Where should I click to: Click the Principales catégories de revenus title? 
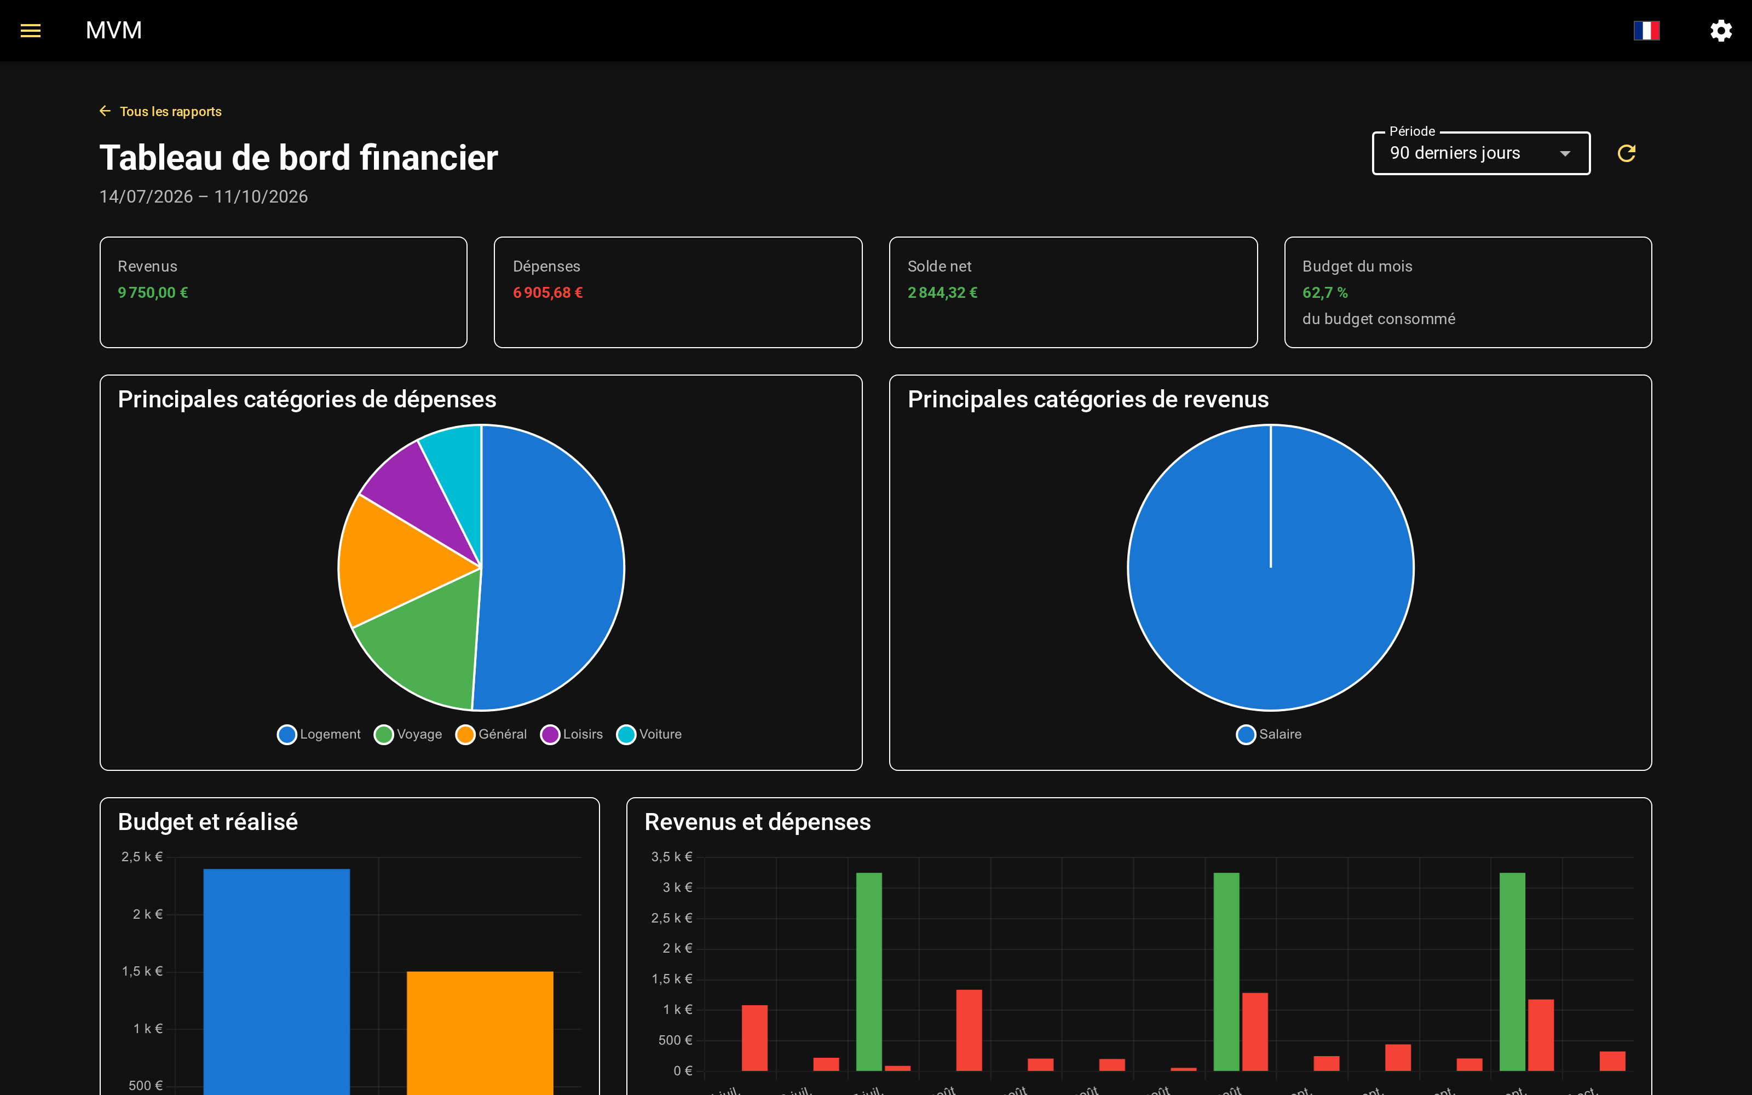[x=1088, y=399]
